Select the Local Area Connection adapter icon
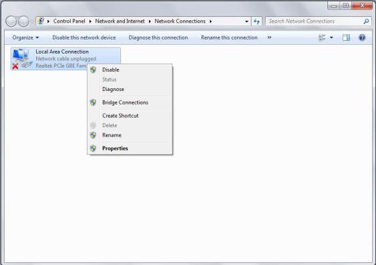This screenshot has width=376, height=265. click(22, 58)
